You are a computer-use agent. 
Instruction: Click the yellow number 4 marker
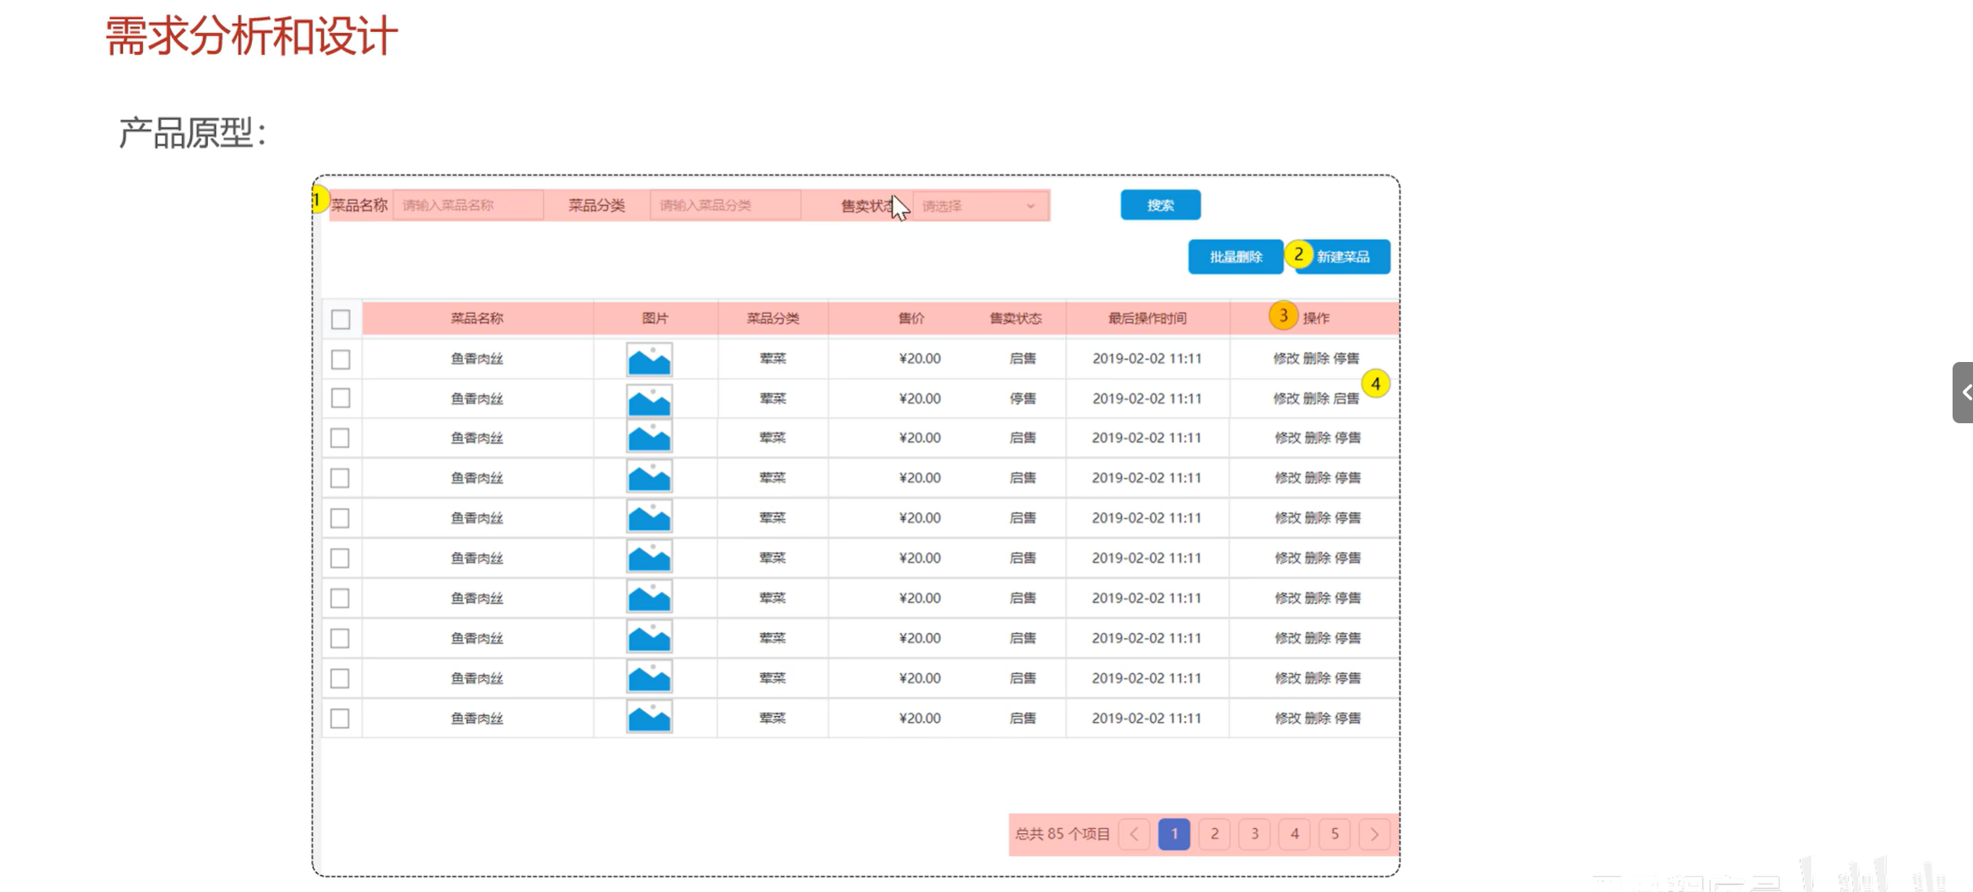[1375, 384]
